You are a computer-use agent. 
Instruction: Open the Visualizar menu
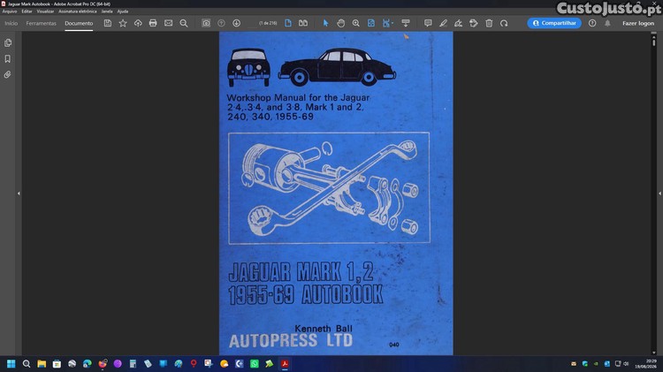(45, 11)
